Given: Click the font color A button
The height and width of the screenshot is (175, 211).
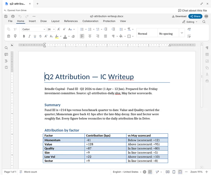Looking at the screenshot, I should point(65,36).
